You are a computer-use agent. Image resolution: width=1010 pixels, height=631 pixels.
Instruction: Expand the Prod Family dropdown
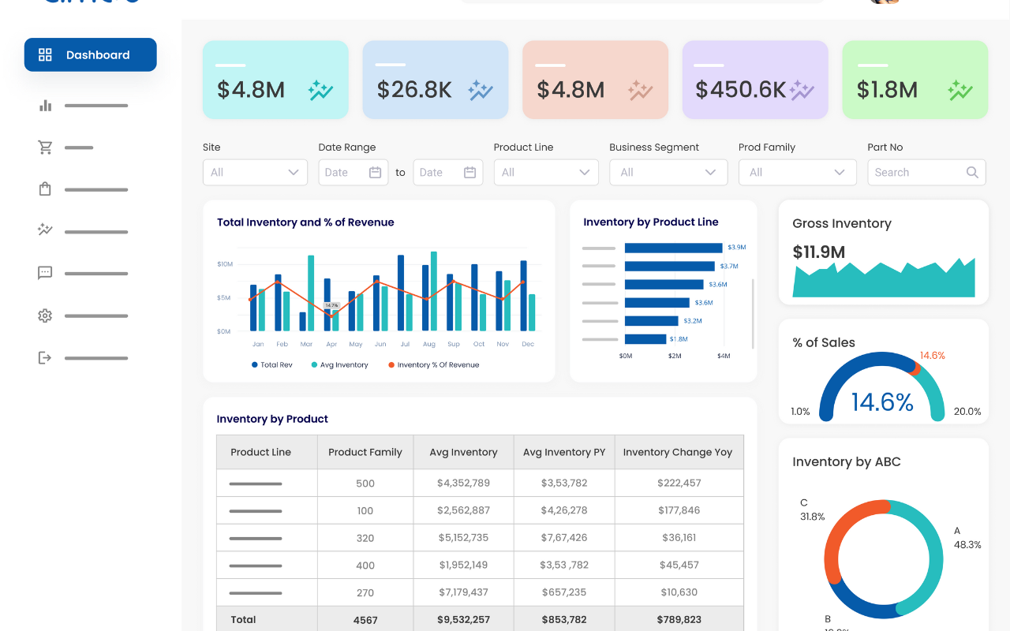tap(797, 172)
